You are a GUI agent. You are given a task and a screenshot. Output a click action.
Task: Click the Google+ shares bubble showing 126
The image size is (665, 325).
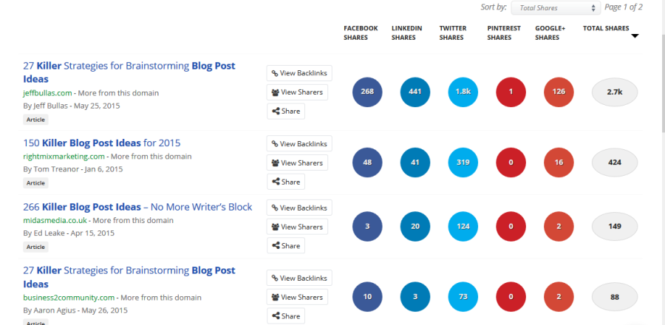559,92
